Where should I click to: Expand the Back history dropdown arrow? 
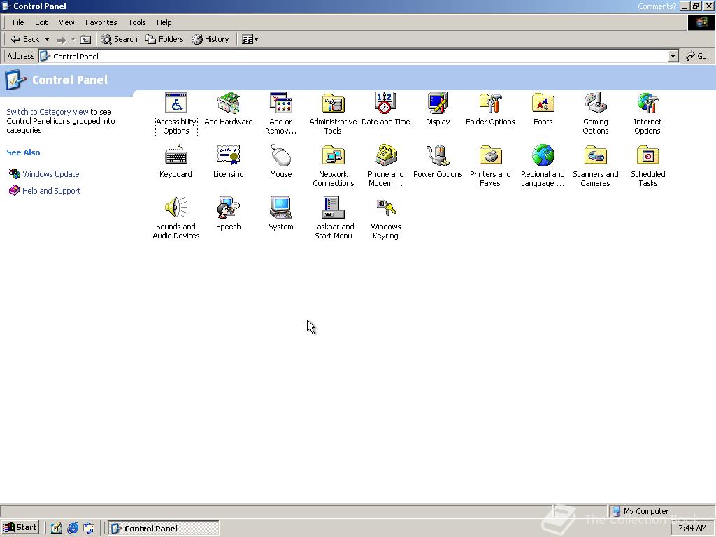tap(47, 39)
